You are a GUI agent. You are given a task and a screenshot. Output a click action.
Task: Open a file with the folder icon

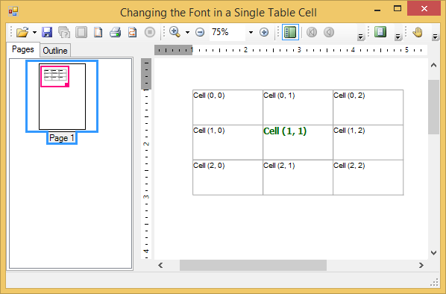22,32
